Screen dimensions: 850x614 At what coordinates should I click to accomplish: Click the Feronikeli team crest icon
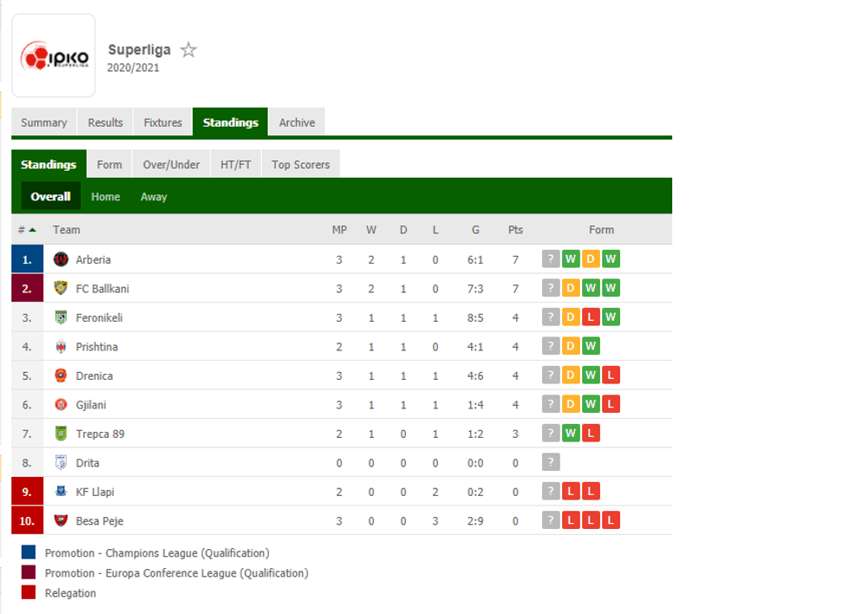coord(61,317)
